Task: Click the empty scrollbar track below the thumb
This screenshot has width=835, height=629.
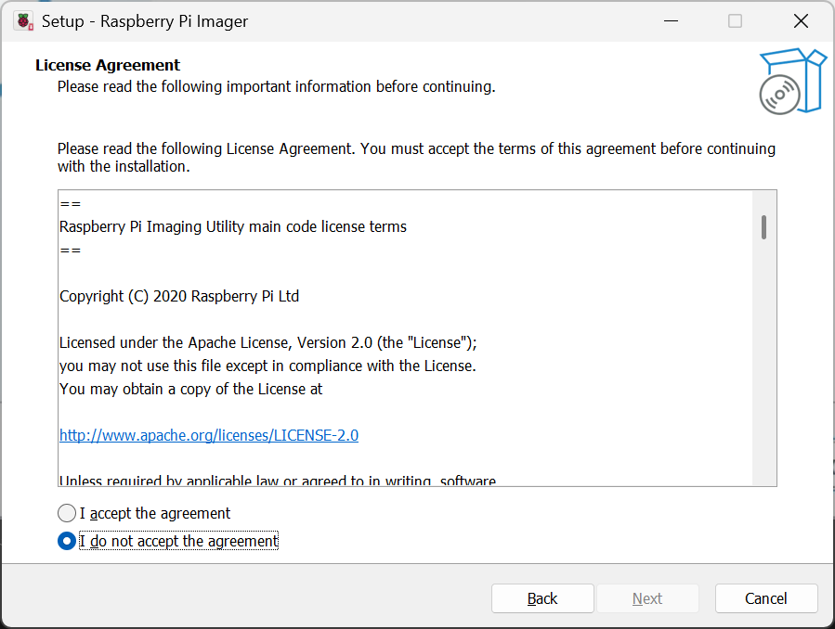Action: point(763,371)
